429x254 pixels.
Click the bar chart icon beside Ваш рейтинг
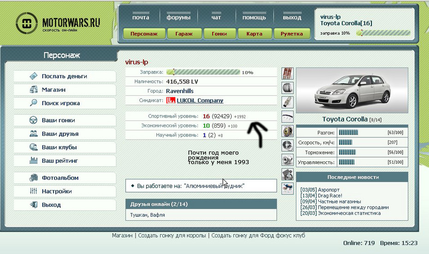tap(33, 160)
